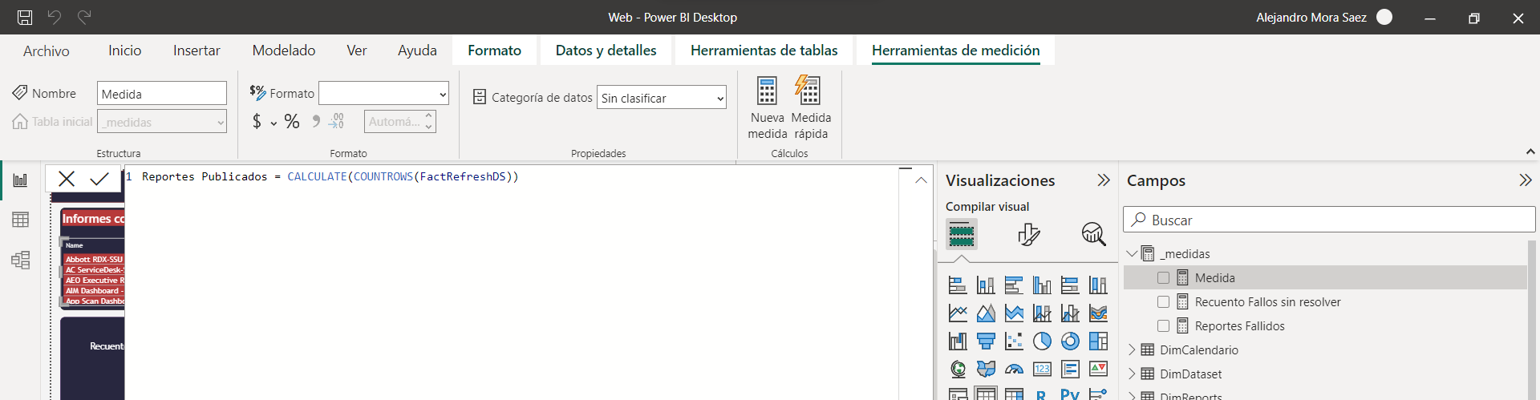Collapse the _medidas table
This screenshot has height=400, width=1540.
pos(1132,254)
